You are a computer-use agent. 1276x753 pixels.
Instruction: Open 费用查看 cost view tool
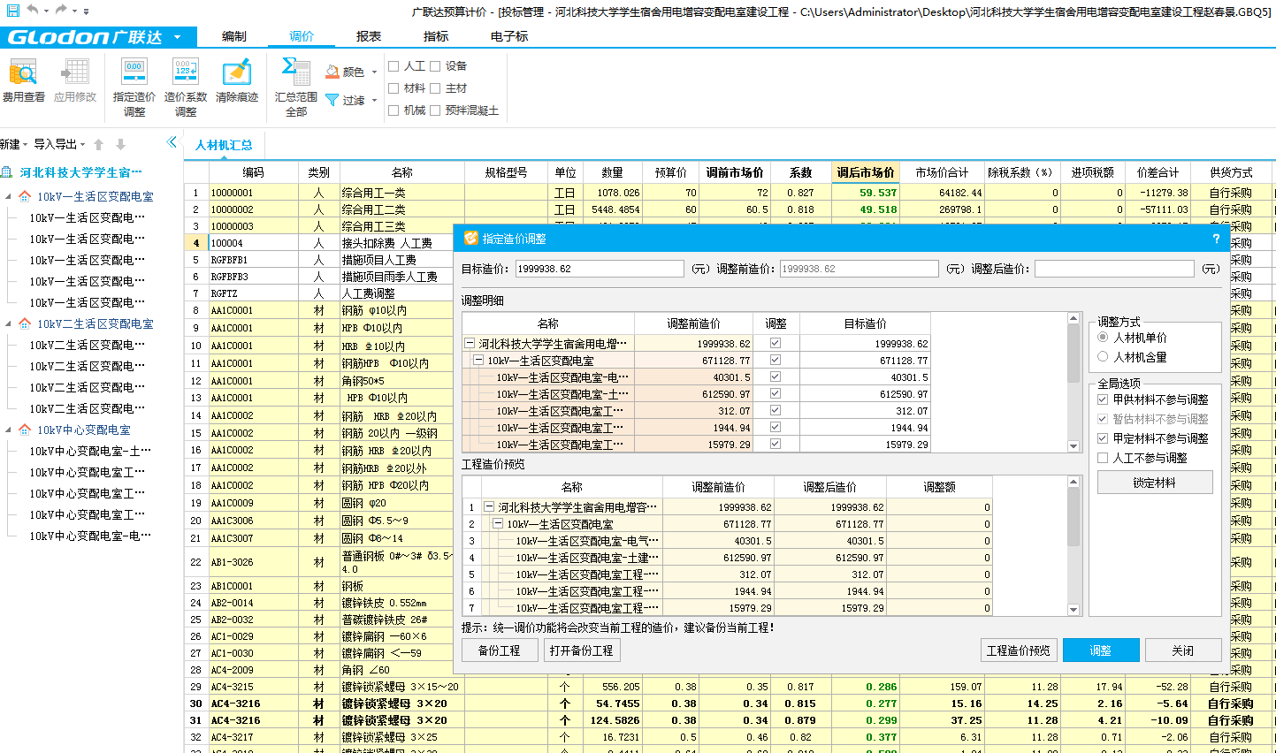(x=24, y=81)
